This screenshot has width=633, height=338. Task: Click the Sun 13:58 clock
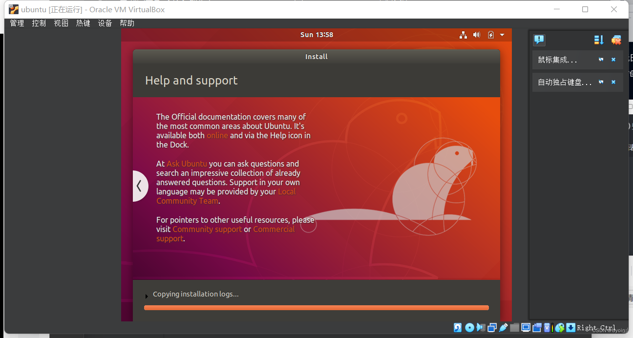316,35
